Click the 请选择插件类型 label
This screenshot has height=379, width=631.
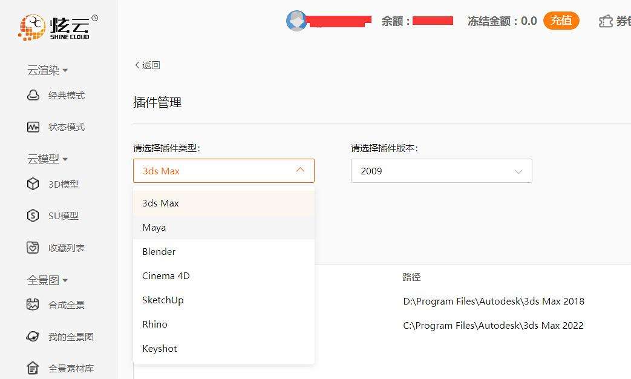point(166,148)
